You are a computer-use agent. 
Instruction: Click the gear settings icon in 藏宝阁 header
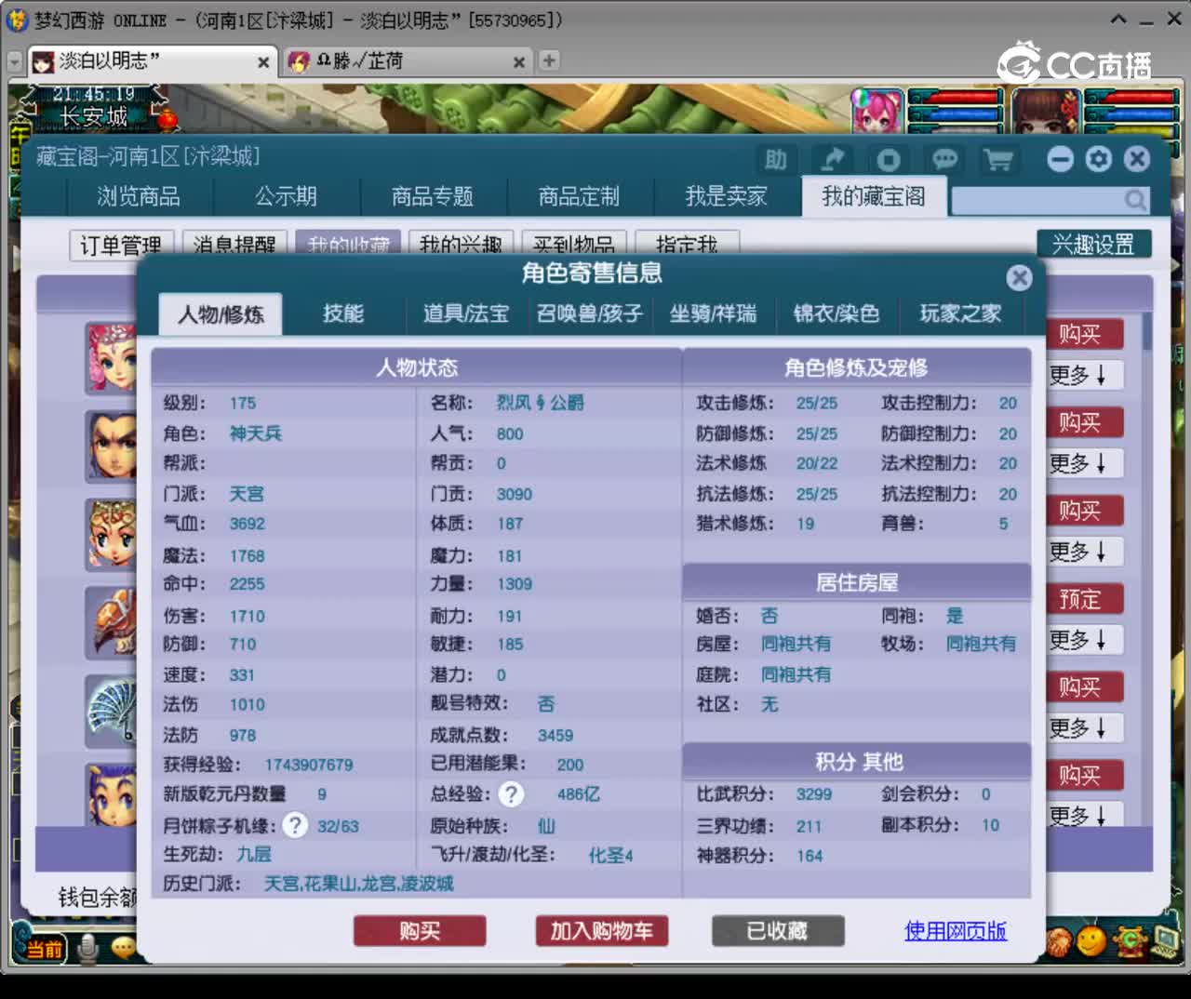[1098, 159]
